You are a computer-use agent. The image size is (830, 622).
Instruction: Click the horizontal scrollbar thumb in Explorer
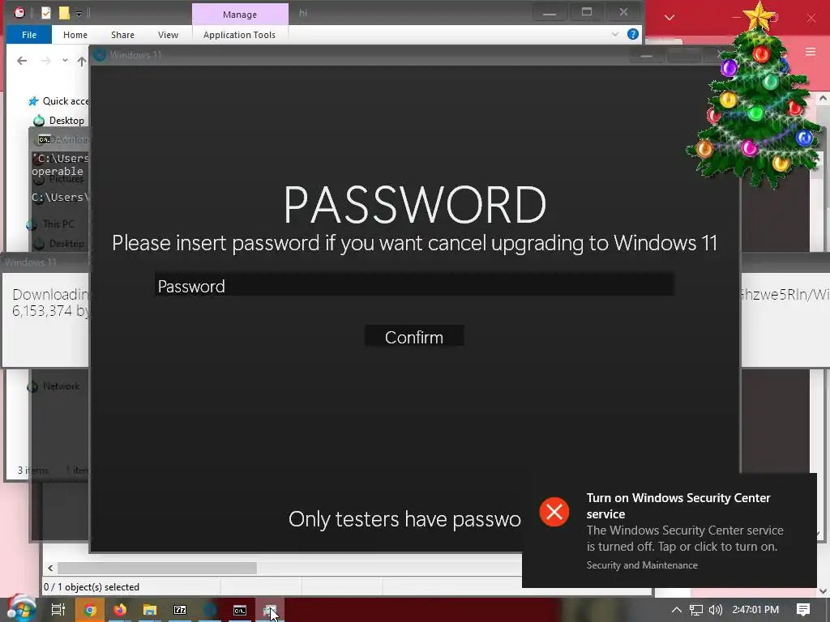pos(157,568)
